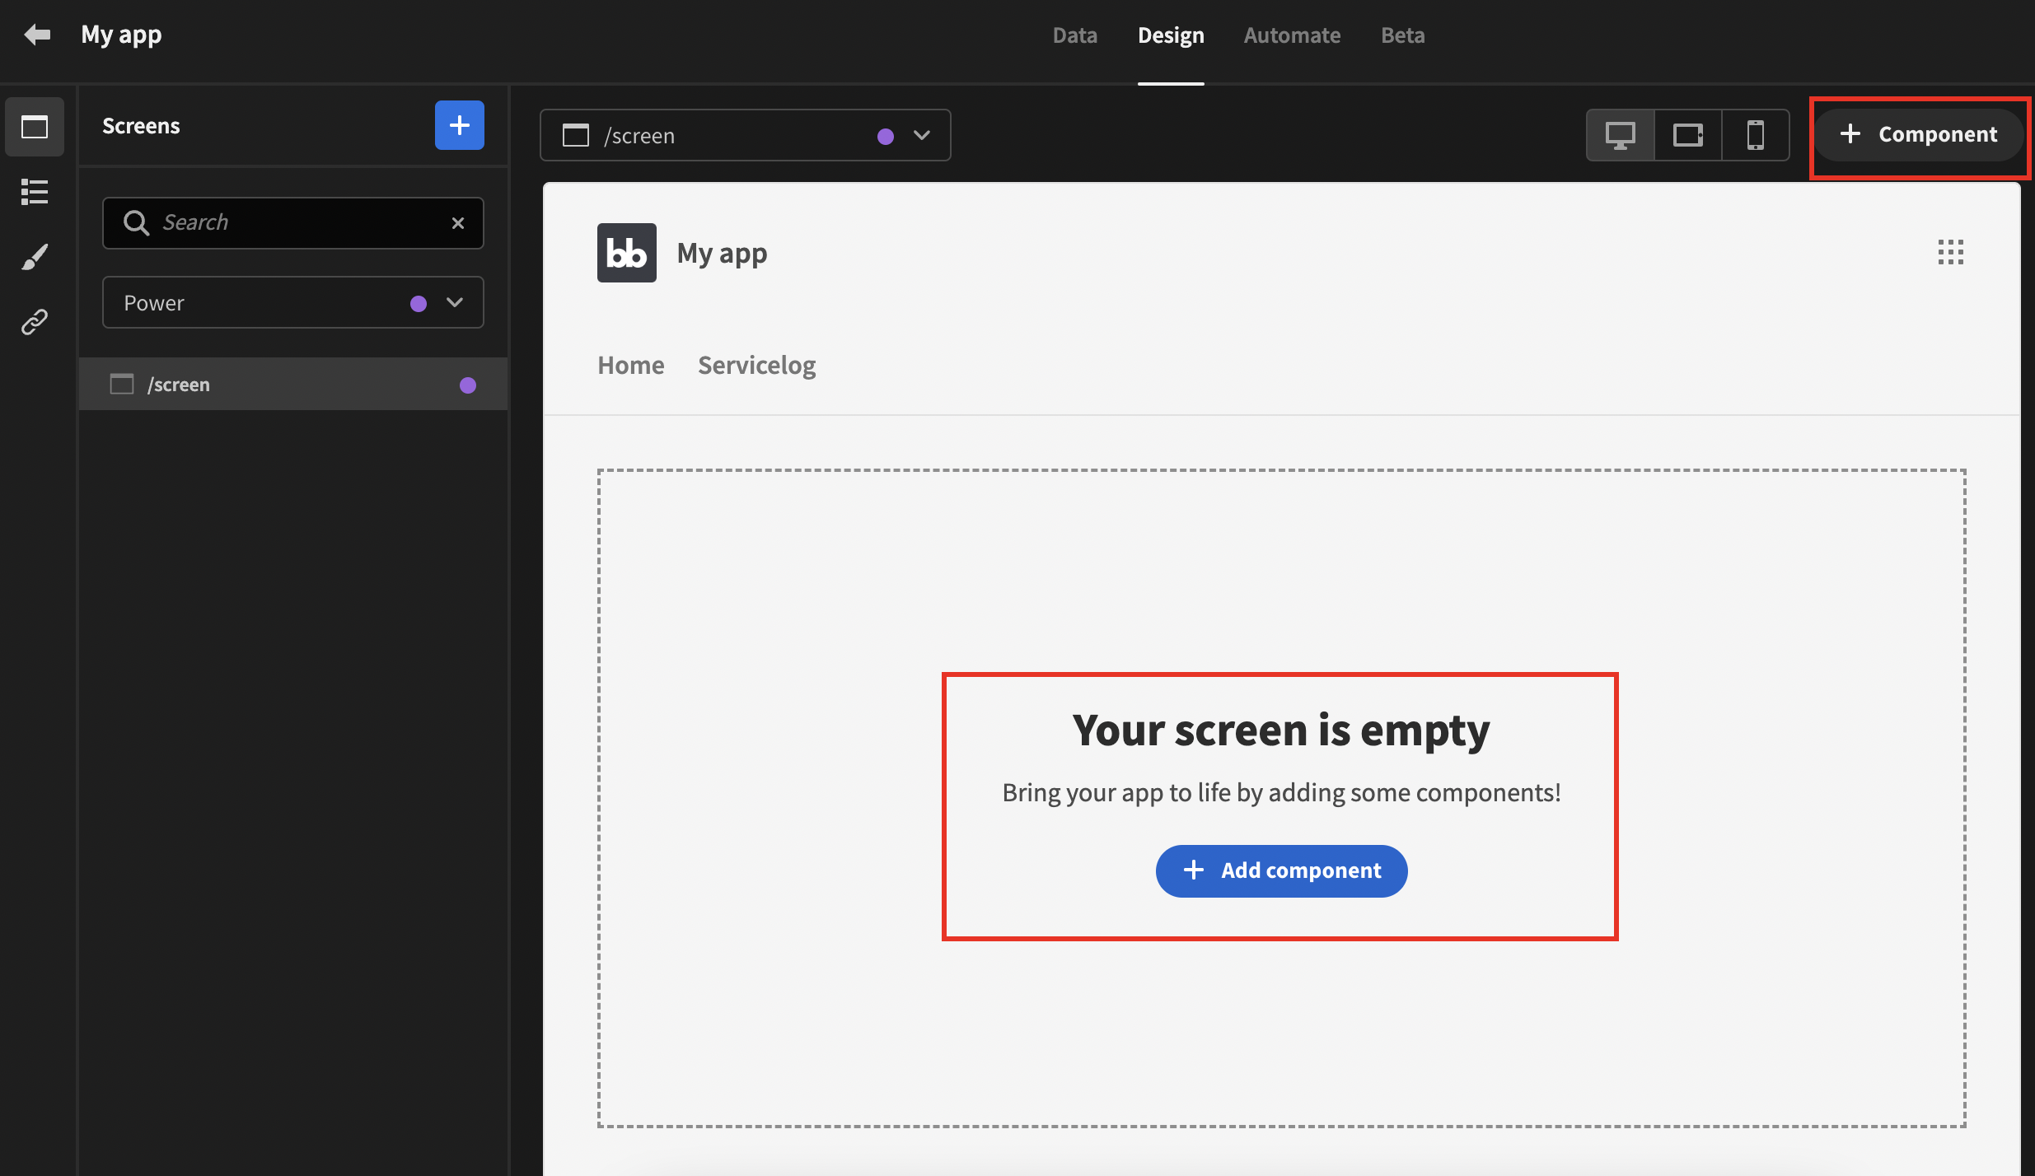
Task: Open the Beta tab
Action: [1402, 35]
